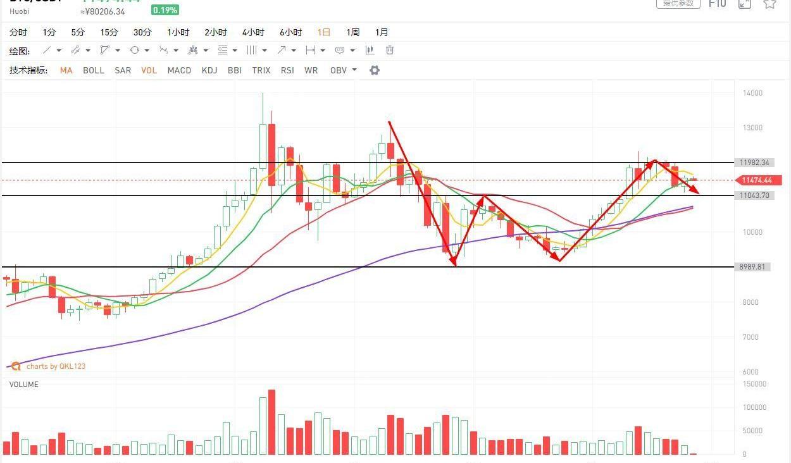The image size is (791, 463).
Task: Toggle the BOLL indicator
Action: pyautogui.click(x=94, y=70)
